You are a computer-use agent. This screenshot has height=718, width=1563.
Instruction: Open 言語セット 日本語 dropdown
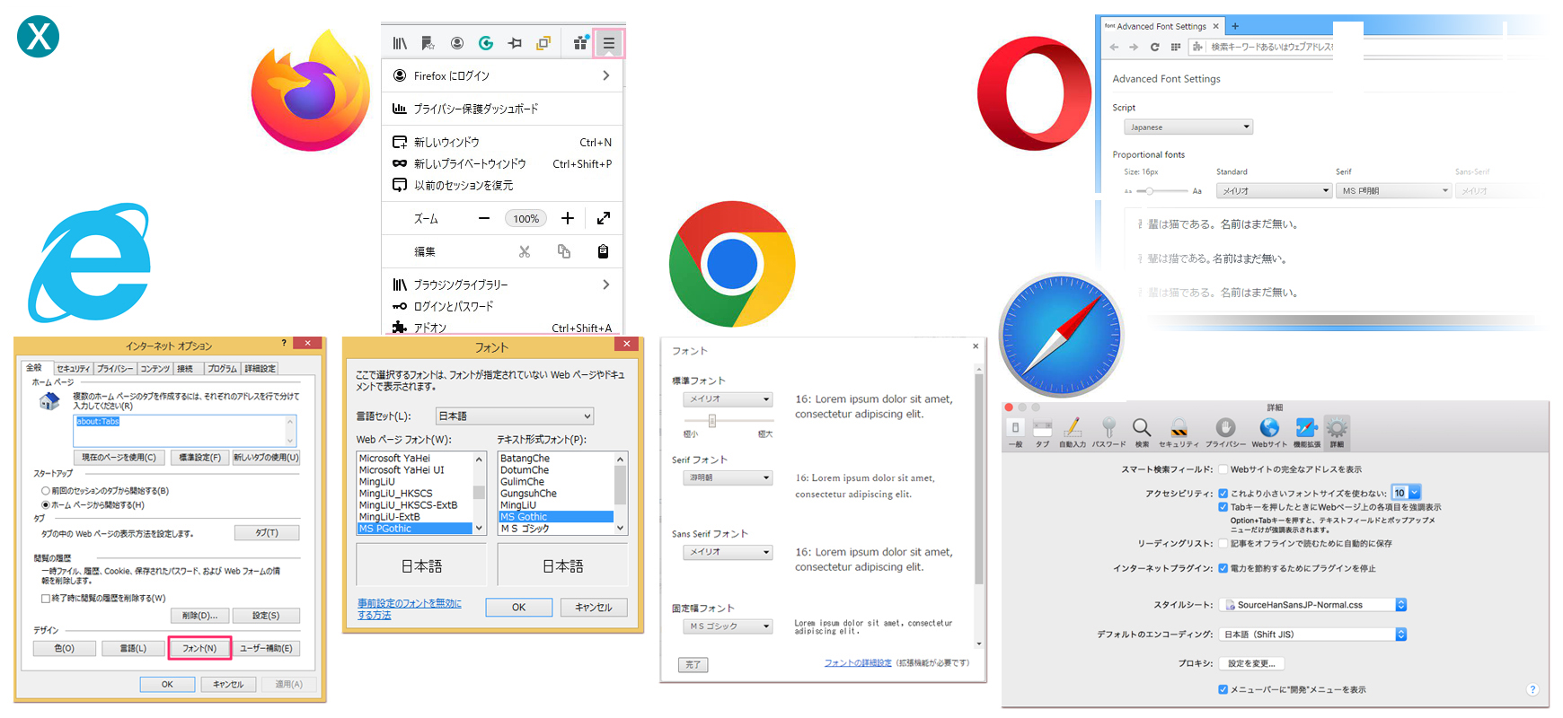[515, 416]
